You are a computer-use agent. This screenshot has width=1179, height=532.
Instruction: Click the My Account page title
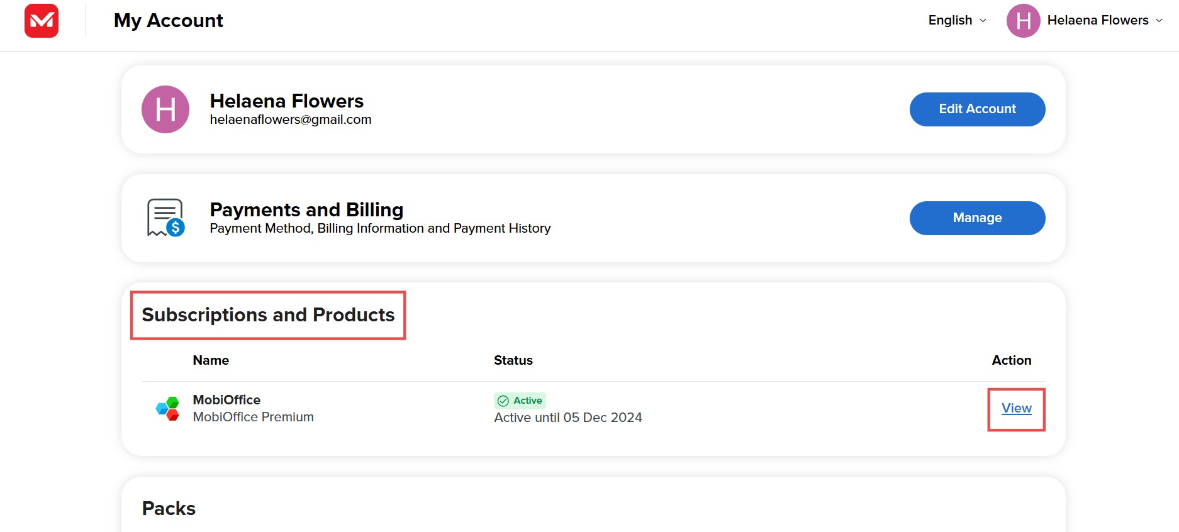click(x=168, y=21)
